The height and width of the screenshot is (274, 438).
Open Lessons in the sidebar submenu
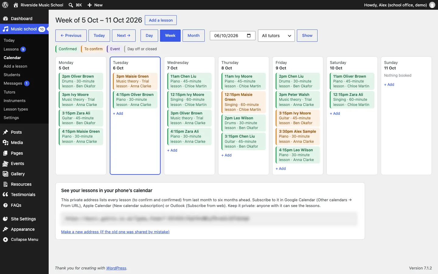pyautogui.click(x=11, y=49)
